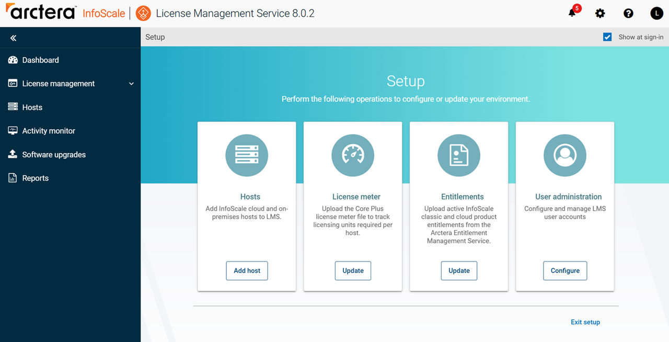Click 'Configure and manage LMS user accounts' text
The width and height of the screenshot is (669, 342).
pos(565,213)
